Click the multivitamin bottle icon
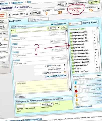 point(76,95)
